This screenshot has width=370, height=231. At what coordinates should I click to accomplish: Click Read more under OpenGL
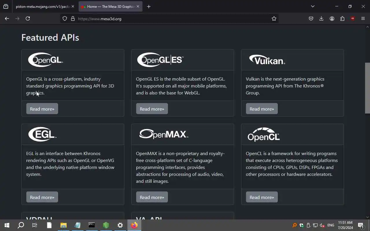click(x=42, y=109)
